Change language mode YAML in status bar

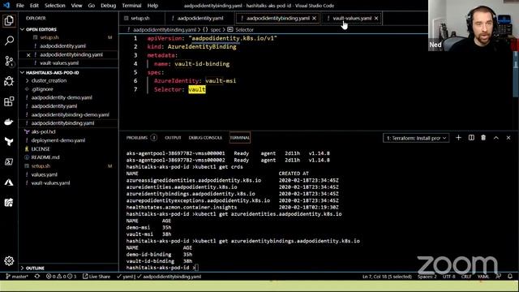(483, 277)
